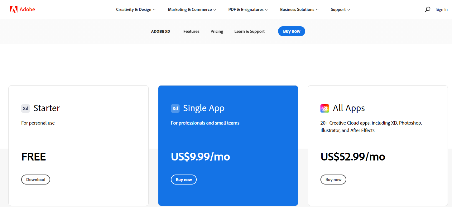This screenshot has height=207, width=452.
Task: Switch to the Pricing tab
Action: click(217, 31)
